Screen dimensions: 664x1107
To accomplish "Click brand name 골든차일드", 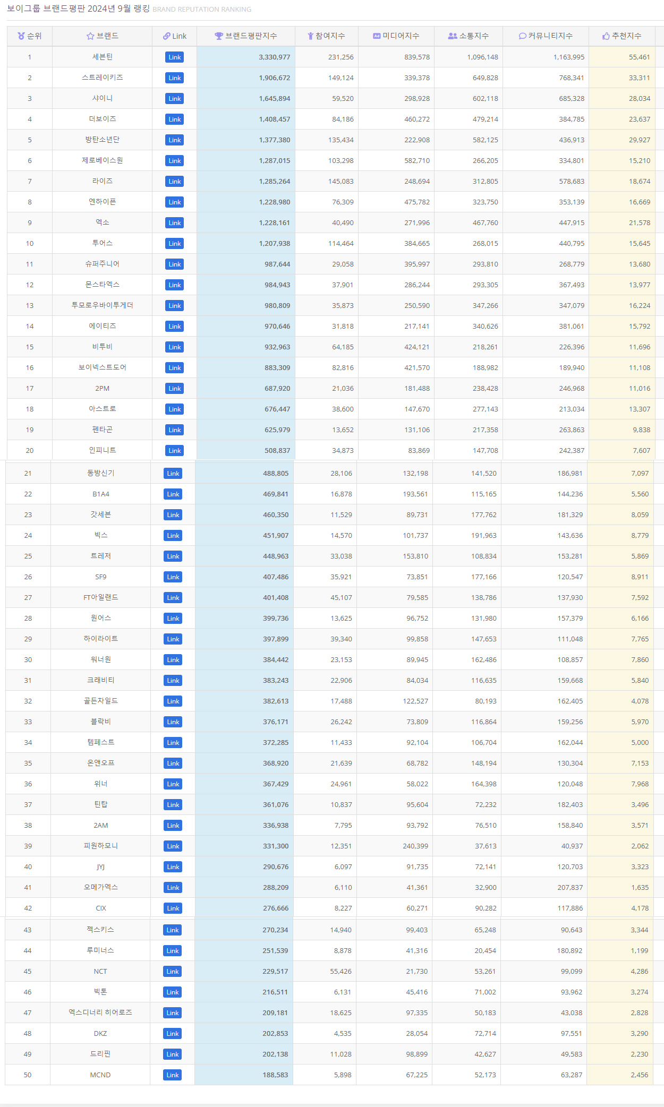I will 101,701.
